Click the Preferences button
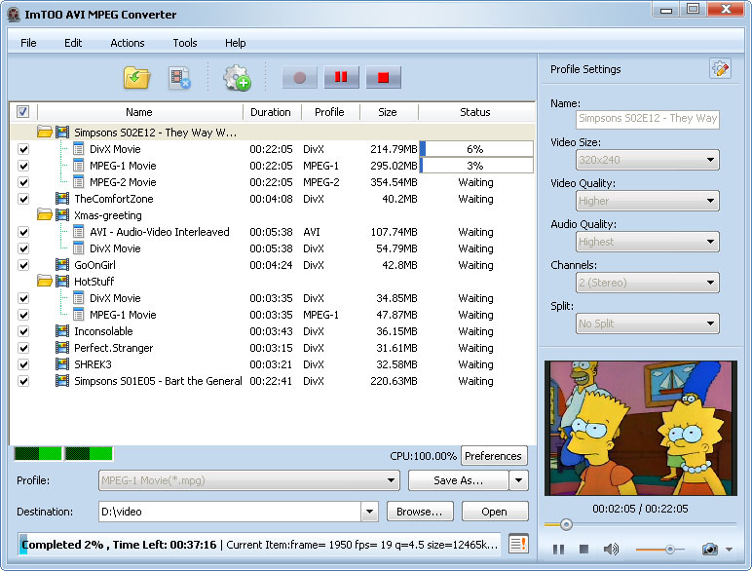 click(493, 456)
